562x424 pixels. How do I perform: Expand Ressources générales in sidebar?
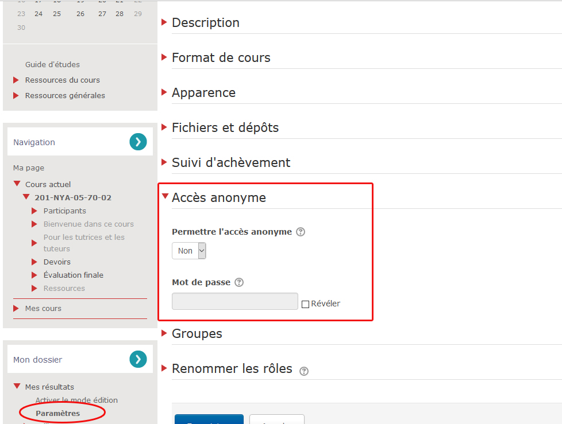click(65, 96)
